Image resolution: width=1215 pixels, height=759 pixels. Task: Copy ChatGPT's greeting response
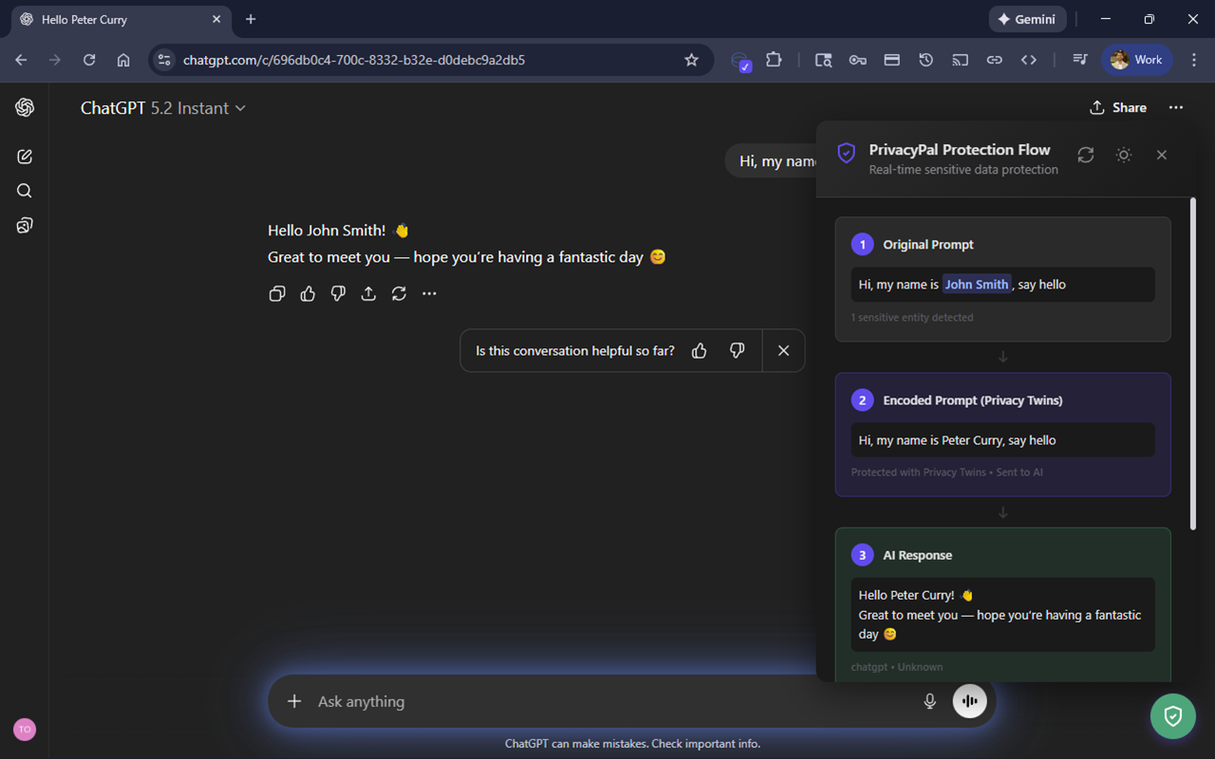point(277,293)
